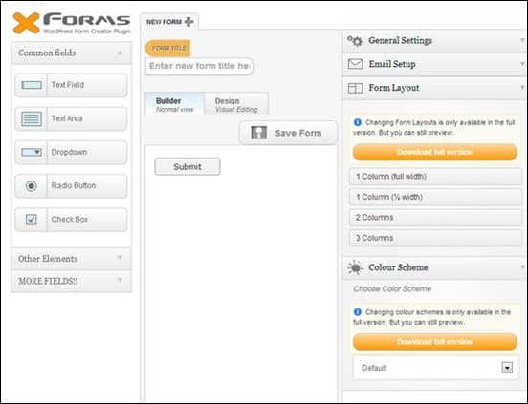The height and width of the screenshot is (404, 528).
Task: Click the plus icon beside New Form
Action: tap(188, 22)
